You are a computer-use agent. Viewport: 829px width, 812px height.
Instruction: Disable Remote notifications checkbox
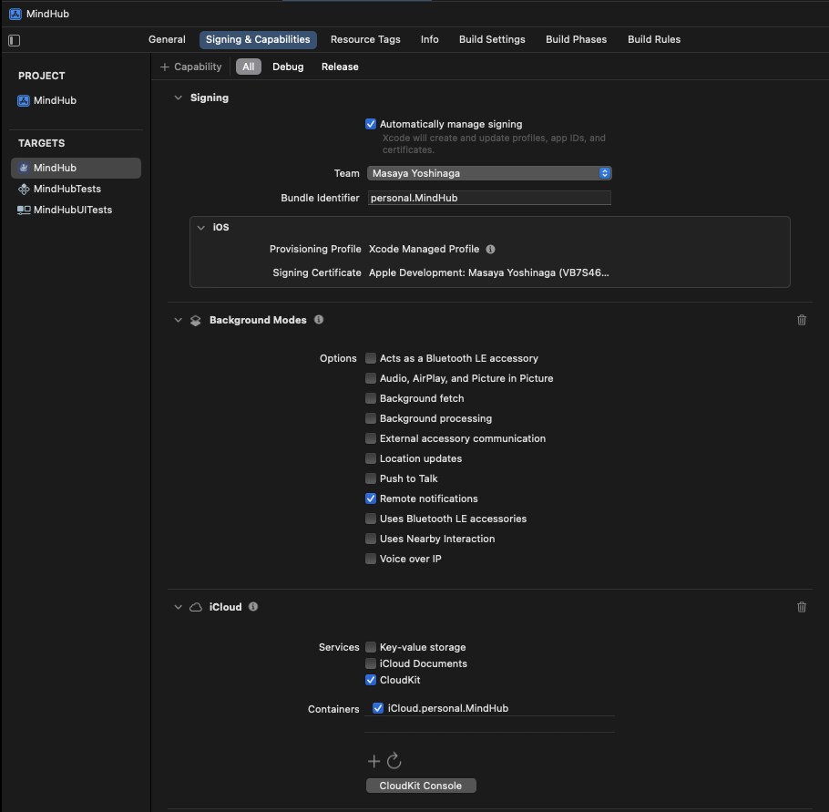pyautogui.click(x=371, y=499)
